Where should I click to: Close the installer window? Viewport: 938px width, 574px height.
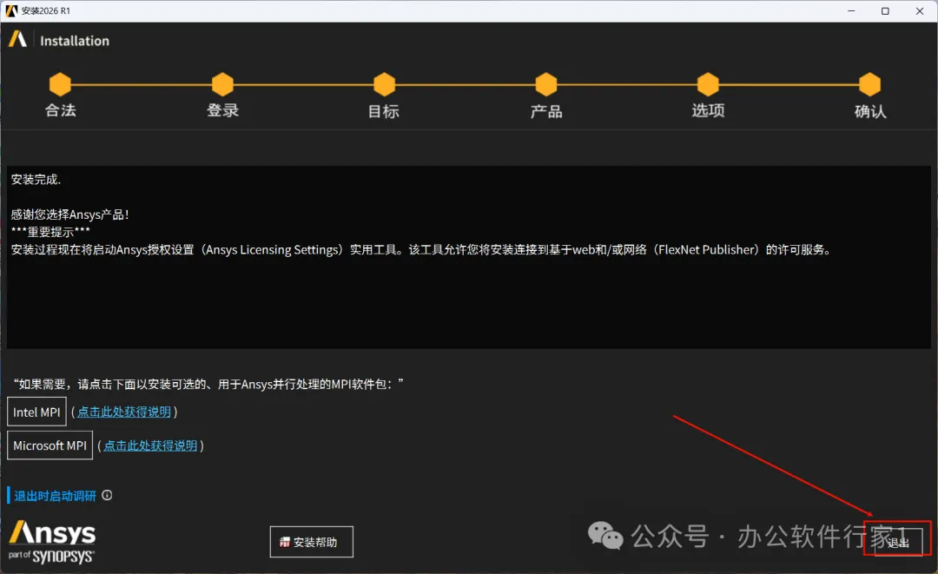(x=920, y=10)
